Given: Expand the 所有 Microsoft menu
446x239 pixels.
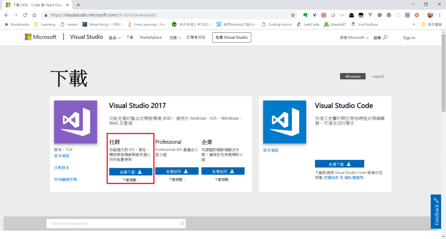Looking at the screenshot, I should coord(354,37).
